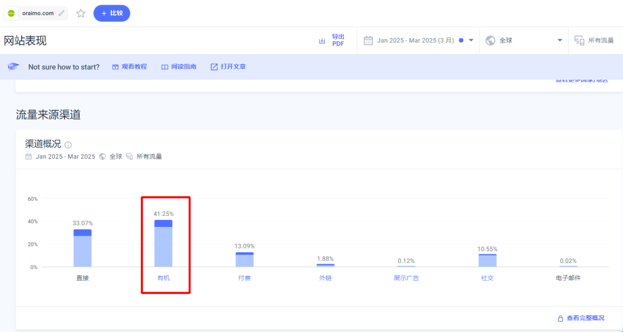The width and height of the screenshot is (623, 332).
Task: Click the oraimo.com green favicon
Action: 12,13
